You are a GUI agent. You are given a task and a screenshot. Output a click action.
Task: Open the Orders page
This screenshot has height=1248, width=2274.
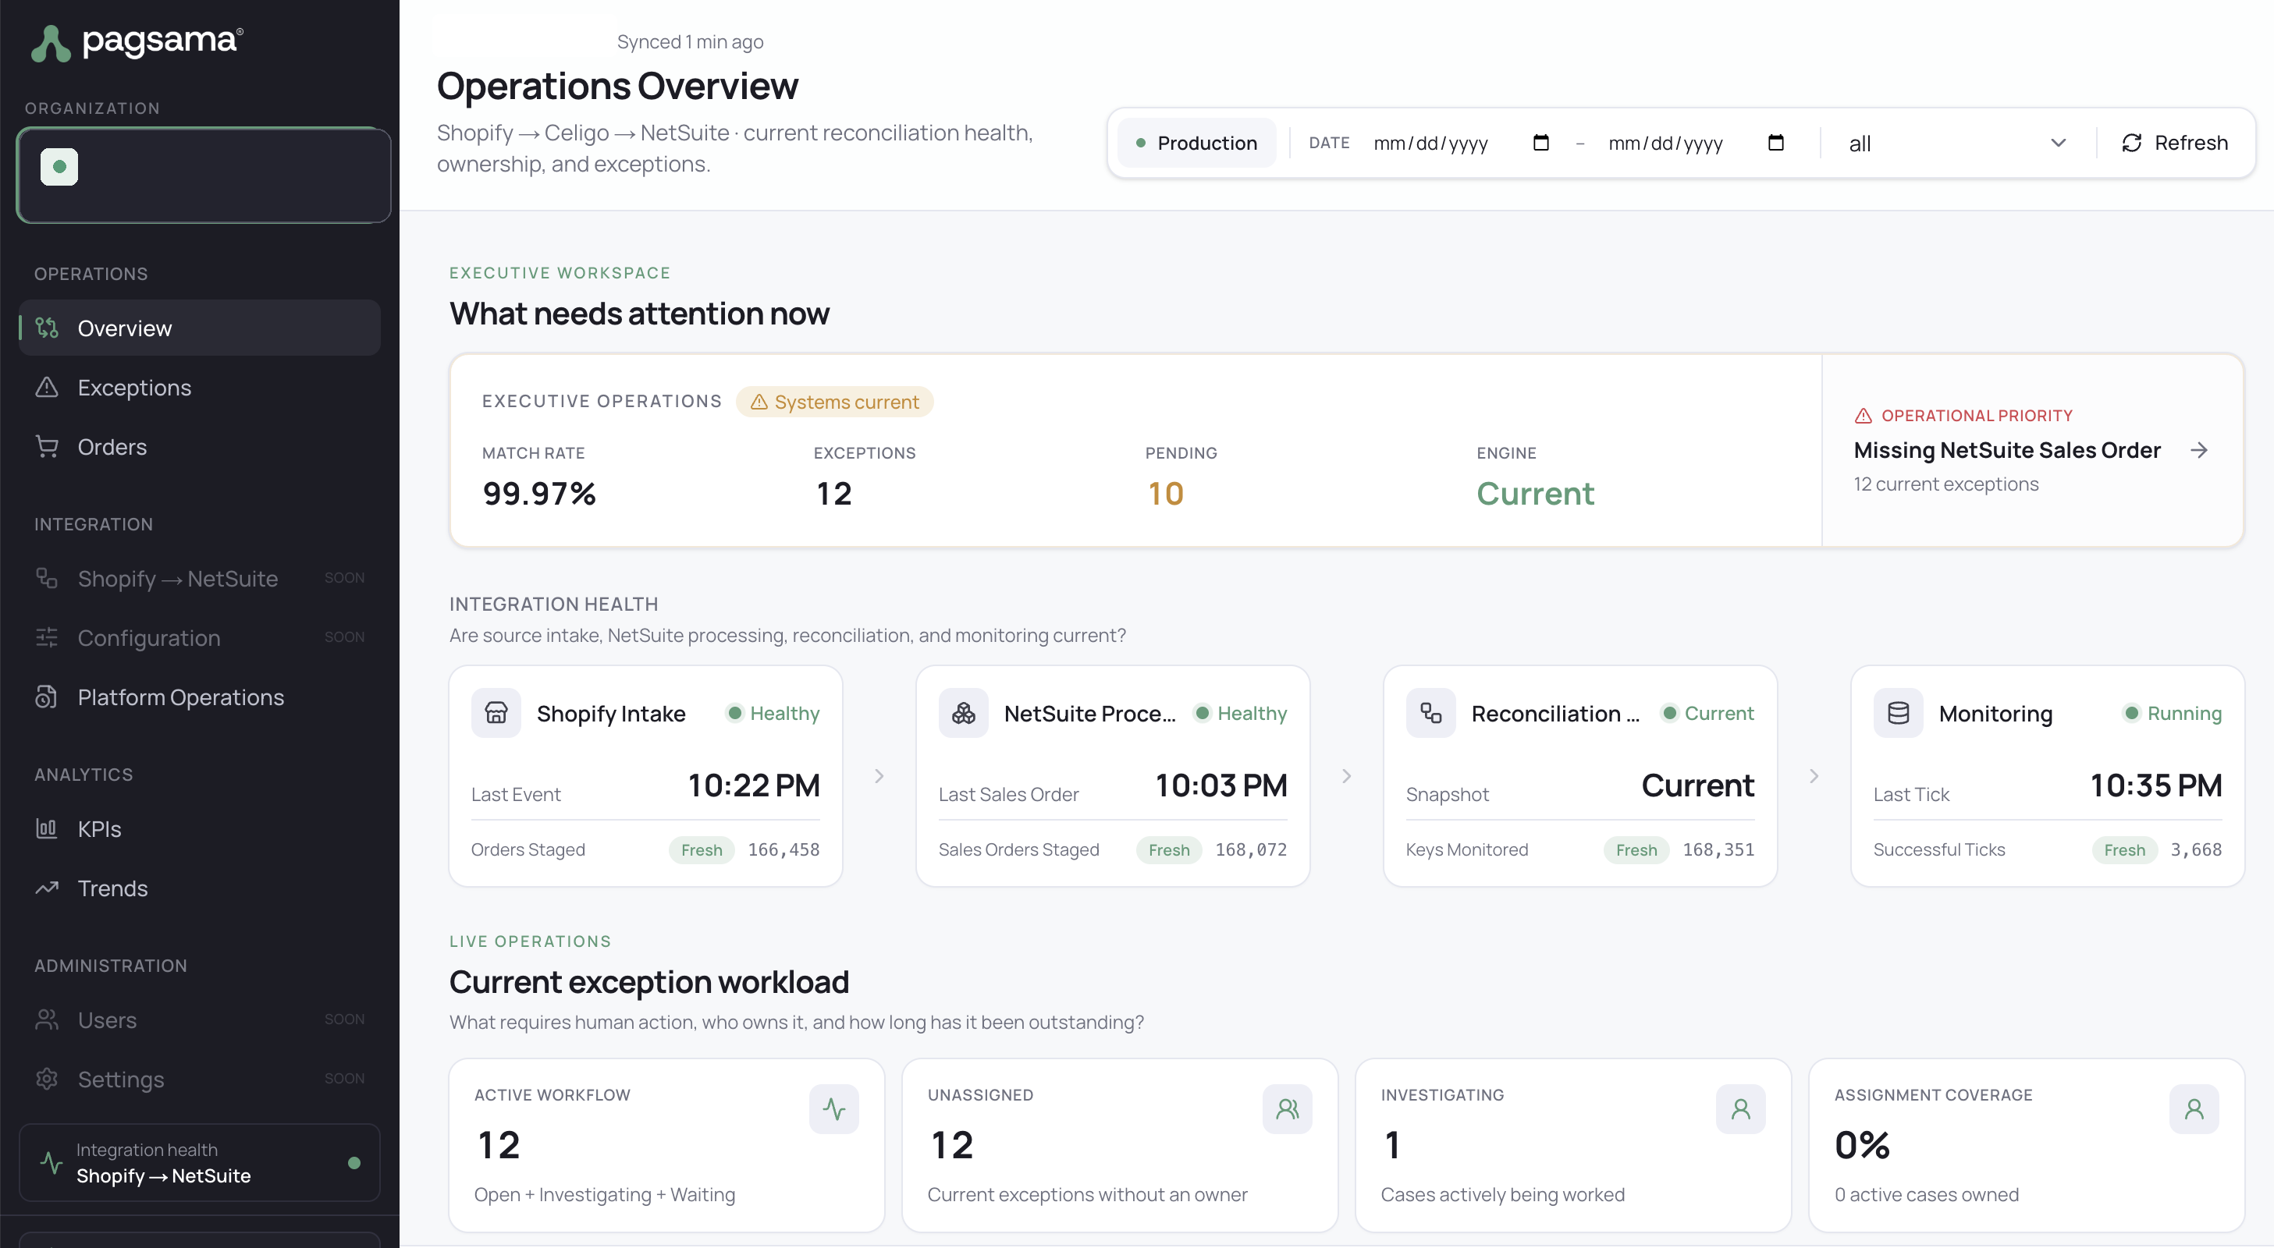200,445
